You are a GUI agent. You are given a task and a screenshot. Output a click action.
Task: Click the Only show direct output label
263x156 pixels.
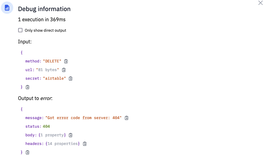click(46, 30)
